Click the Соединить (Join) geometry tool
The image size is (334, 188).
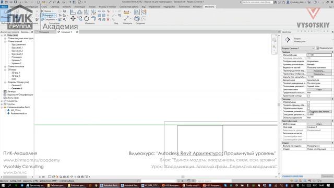[49, 19]
